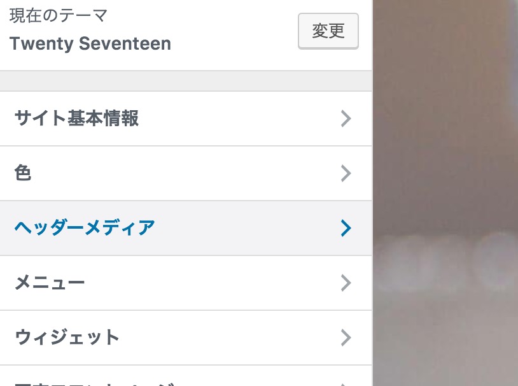The image size is (518, 386).
Task: Select the highlighted ヘッダーメディア item
Action: (186, 228)
